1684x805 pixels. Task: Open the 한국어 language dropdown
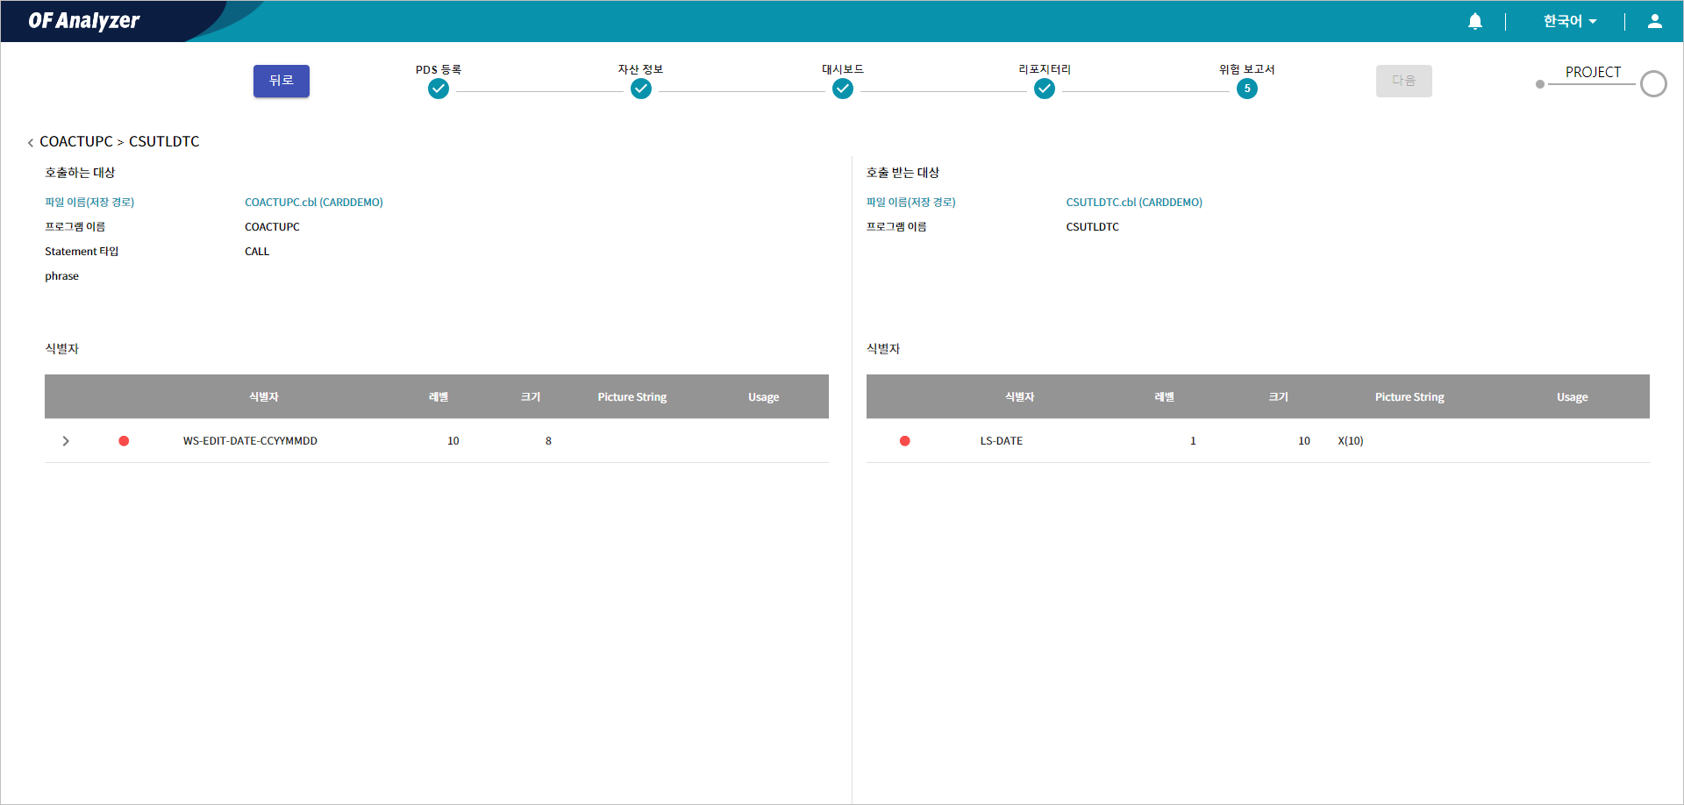coord(1570,21)
